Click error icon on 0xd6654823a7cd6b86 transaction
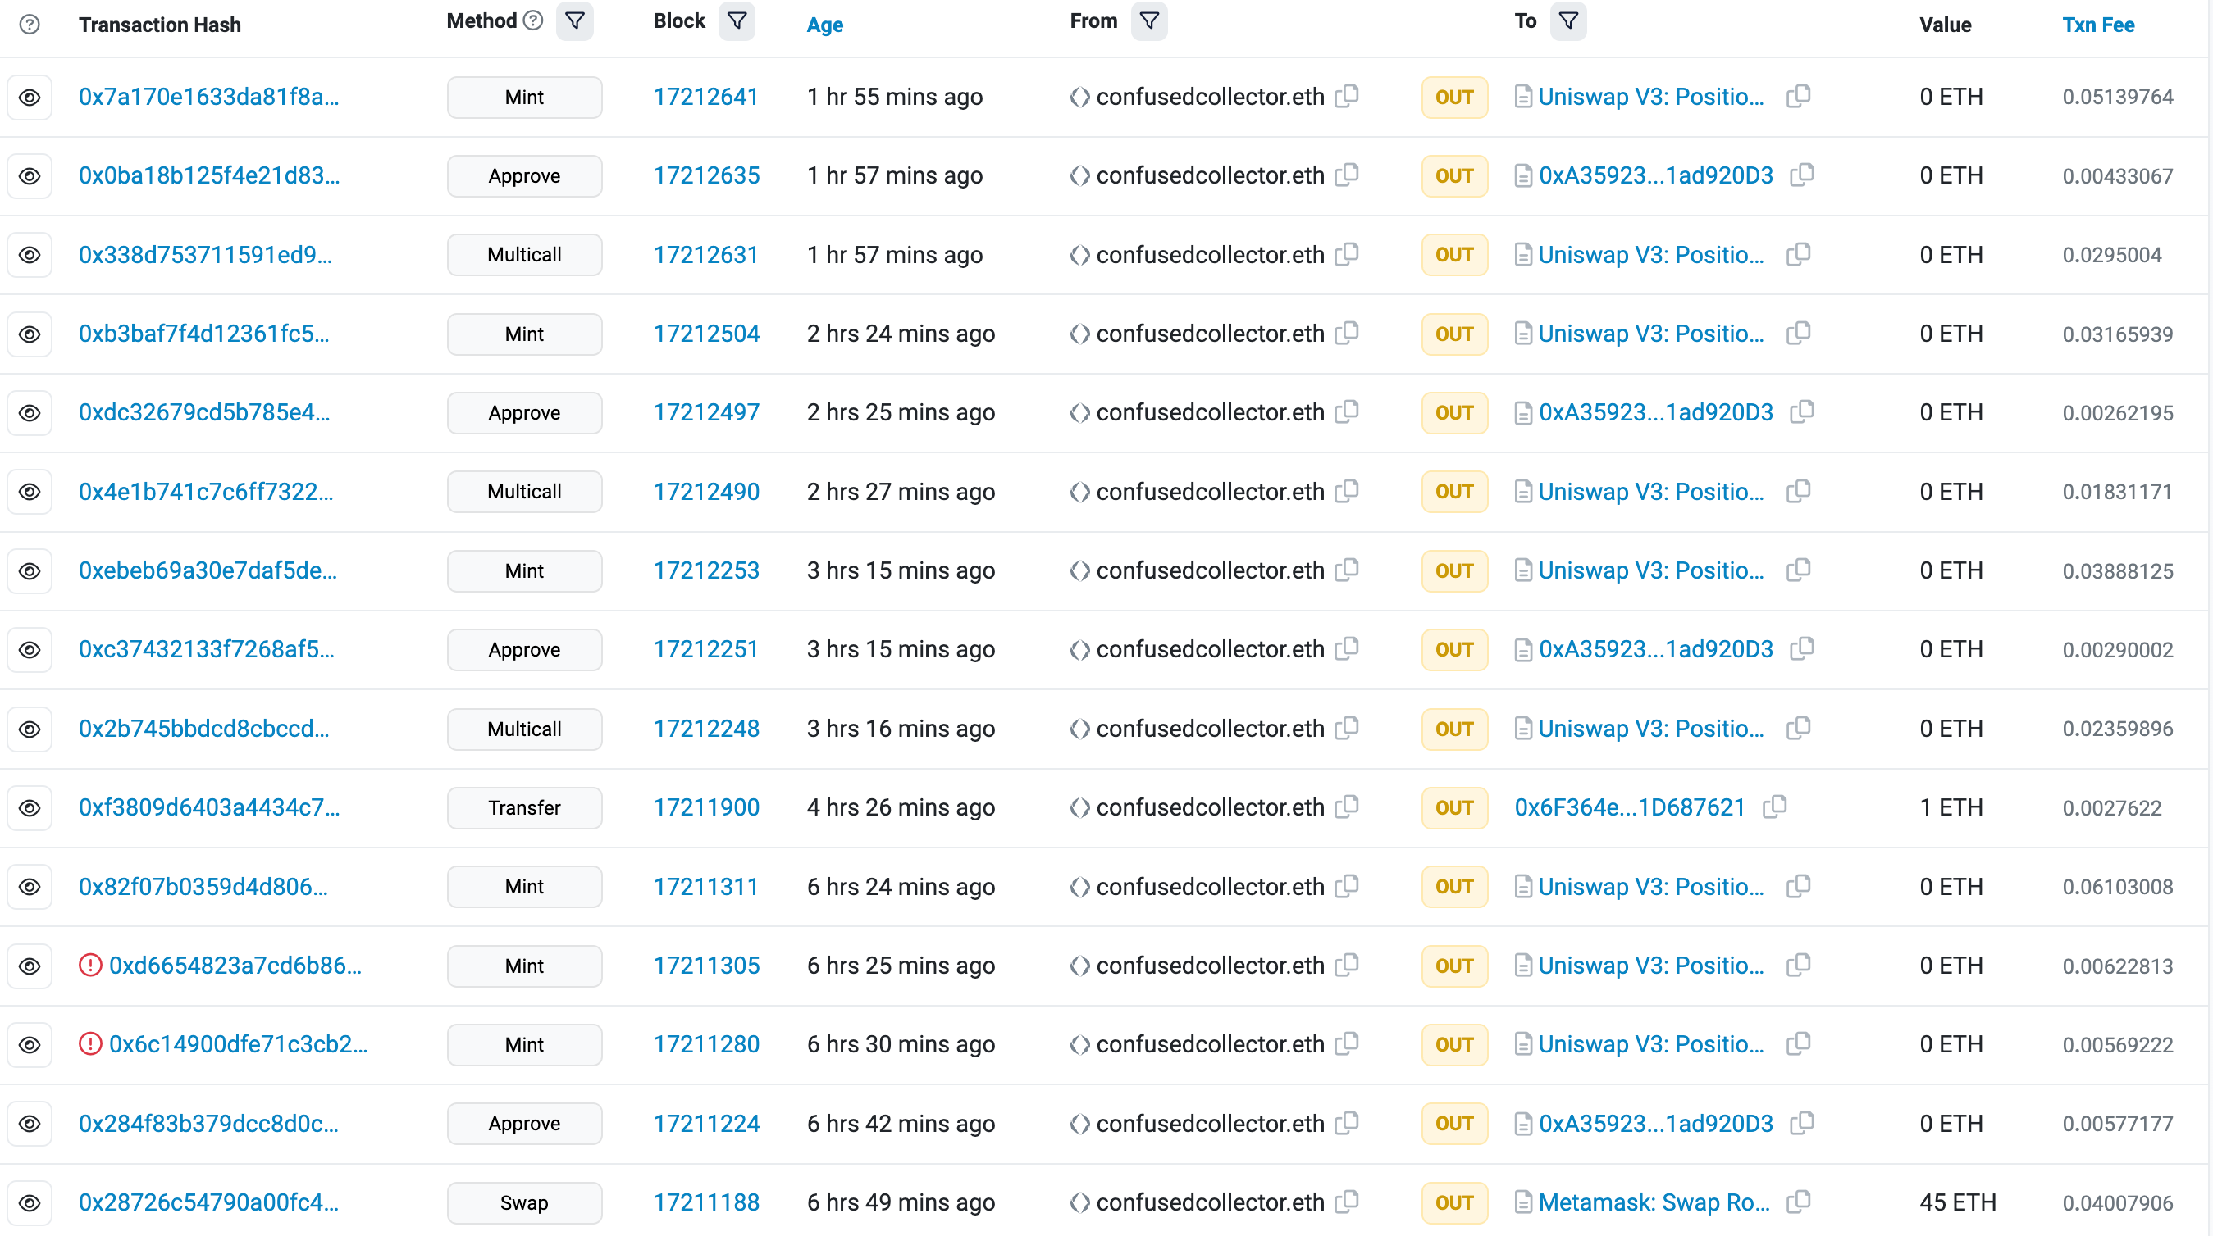This screenshot has width=2213, height=1236. (90, 965)
